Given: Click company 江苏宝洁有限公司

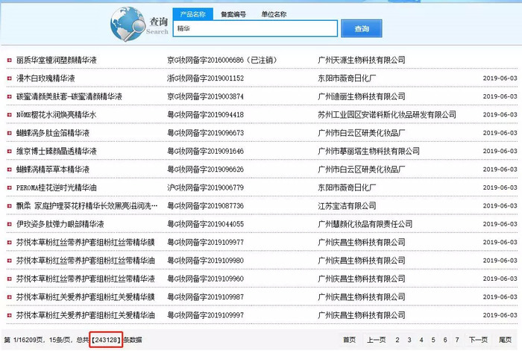Looking at the screenshot, I should [347, 206].
